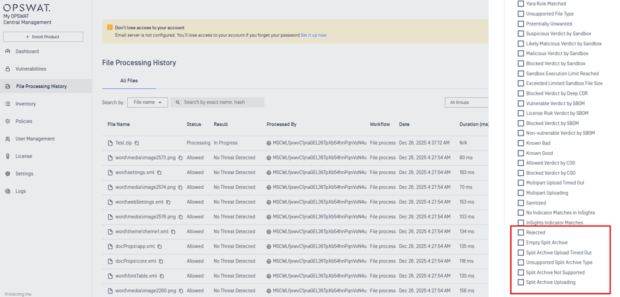Toggle the Sanitized filter checkbox
The height and width of the screenshot is (297, 620).
tap(521, 203)
